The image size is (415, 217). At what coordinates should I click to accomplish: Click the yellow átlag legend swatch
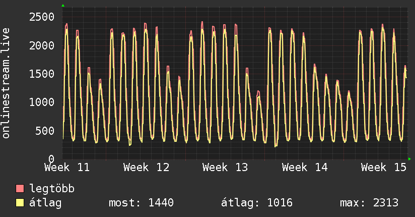click(x=20, y=203)
